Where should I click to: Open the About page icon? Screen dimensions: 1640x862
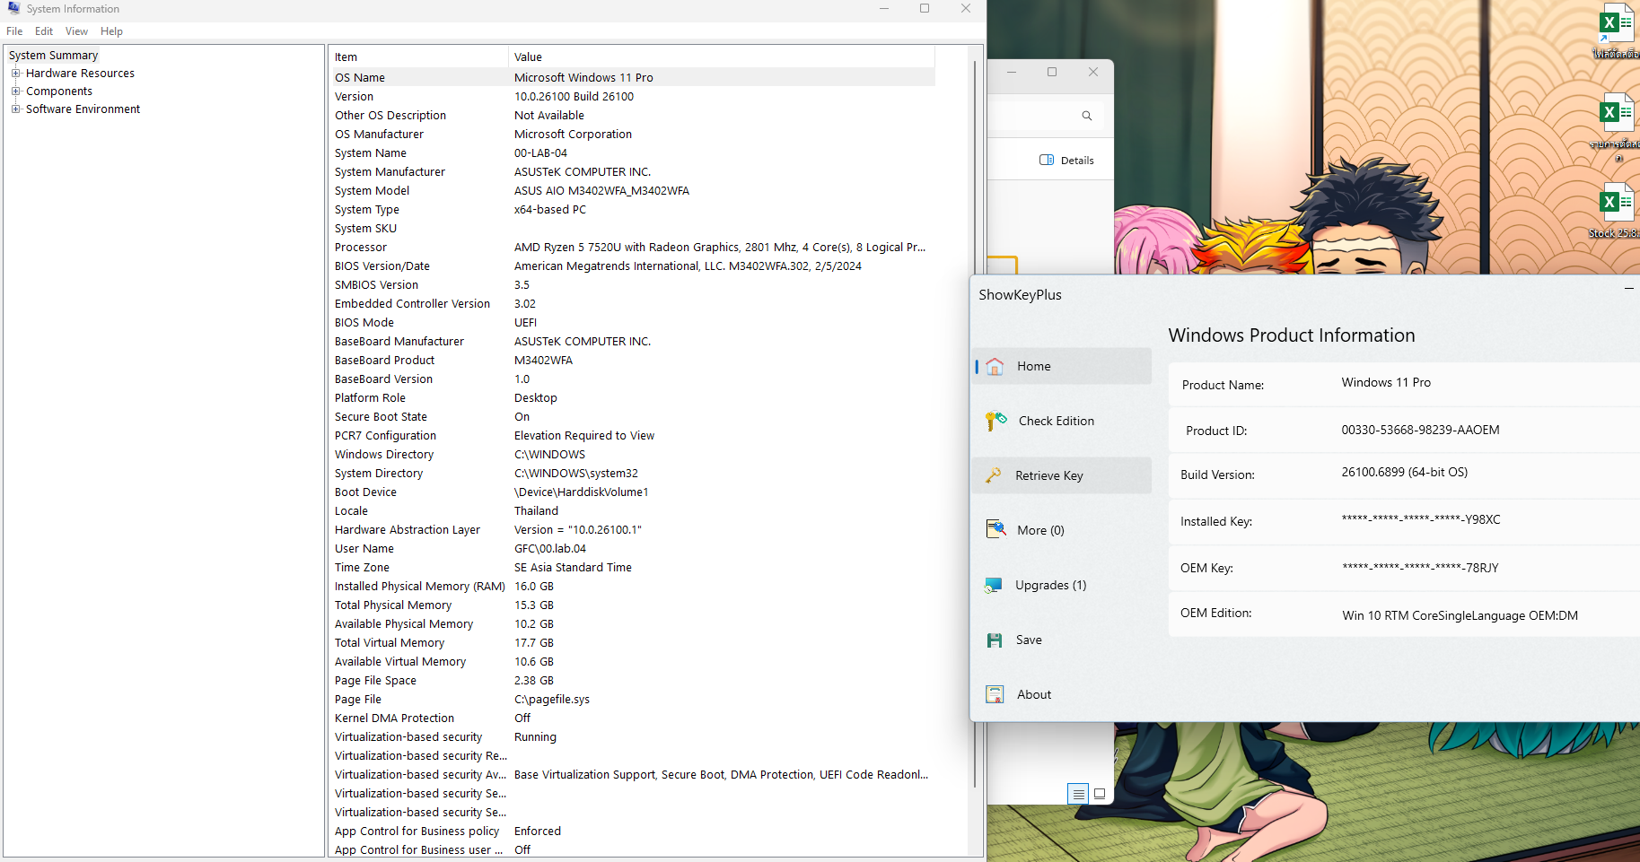pyautogui.click(x=995, y=694)
